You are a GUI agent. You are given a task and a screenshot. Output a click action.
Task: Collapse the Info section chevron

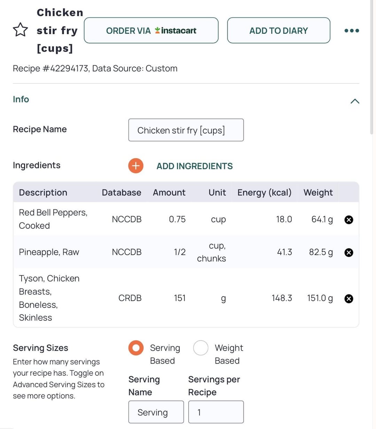point(355,101)
